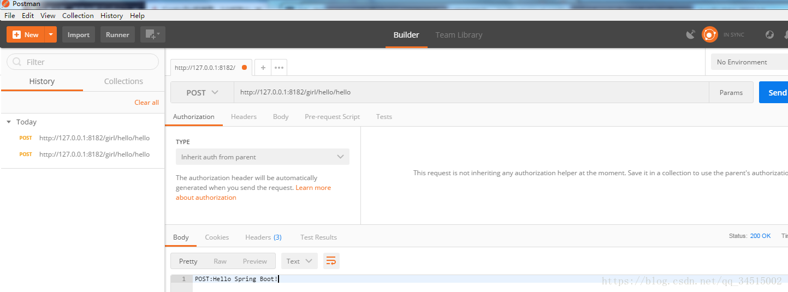Open the New button dropdown arrow
This screenshot has width=788, height=292.
(x=51, y=34)
